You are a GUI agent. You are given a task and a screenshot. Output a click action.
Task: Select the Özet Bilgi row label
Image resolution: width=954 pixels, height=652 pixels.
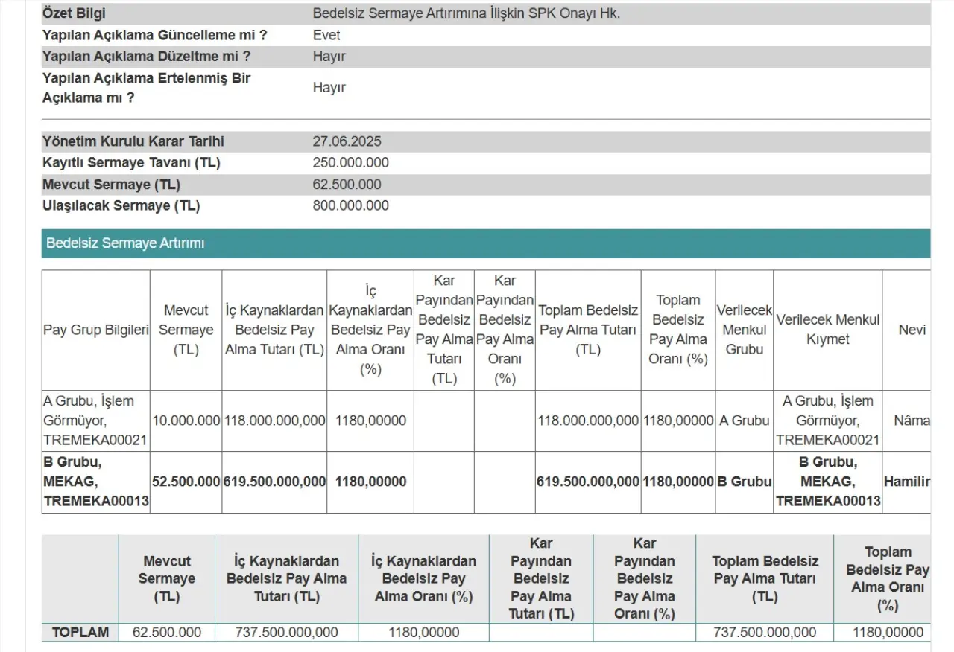pos(74,13)
